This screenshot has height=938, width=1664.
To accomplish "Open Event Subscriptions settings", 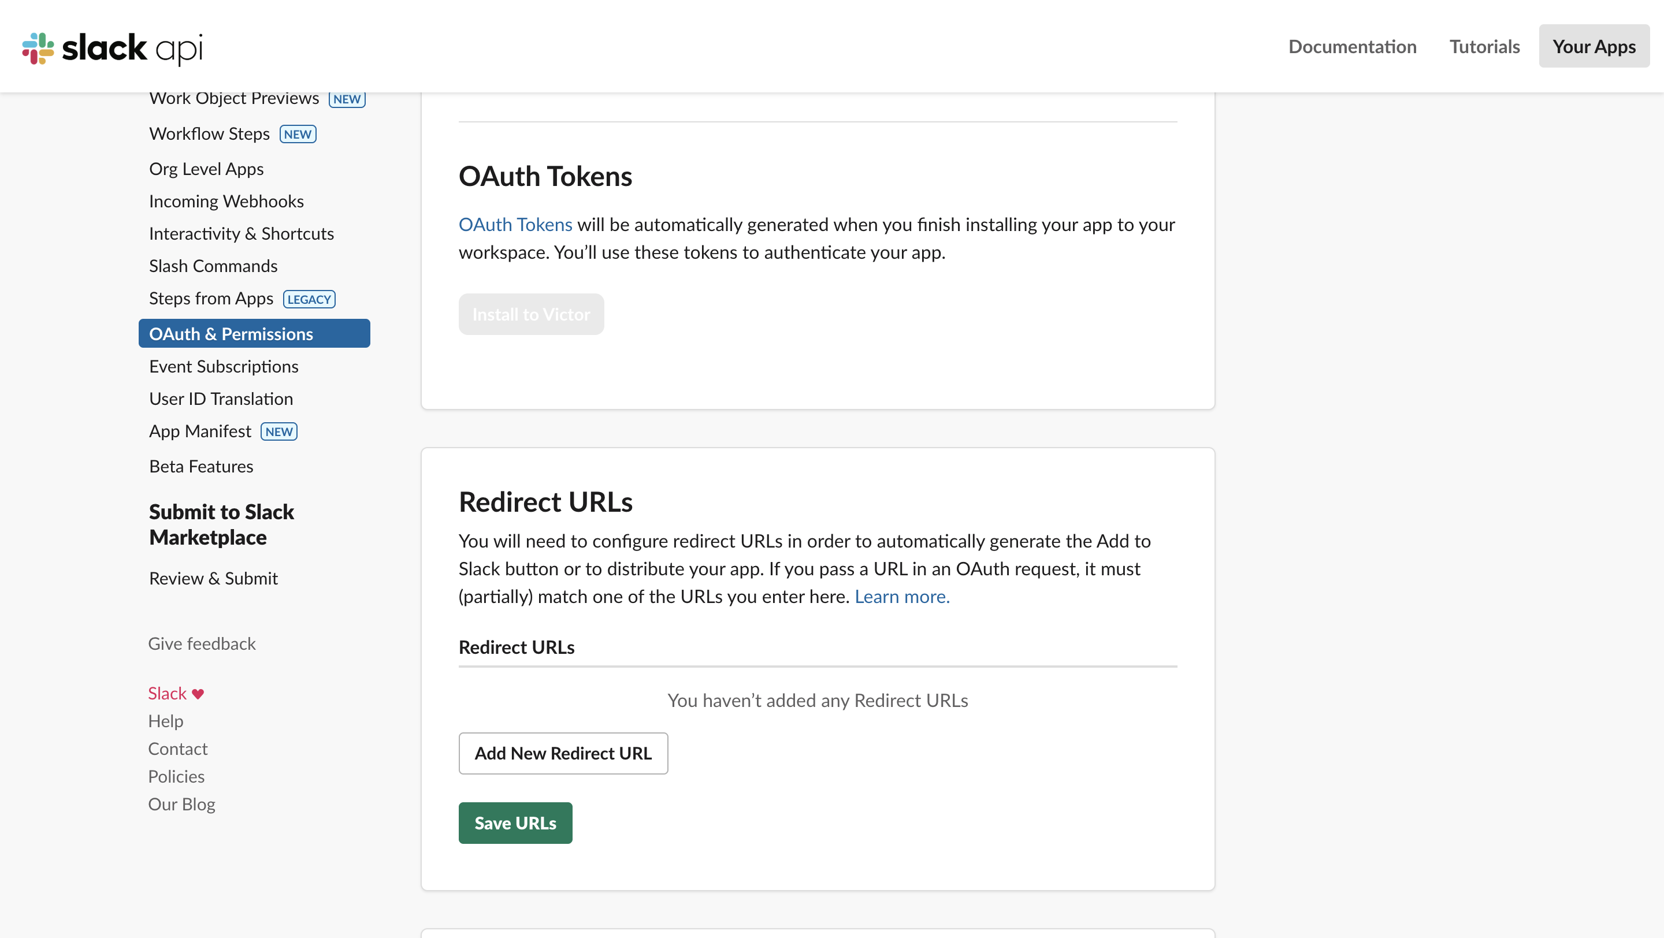I will tap(224, 366).
